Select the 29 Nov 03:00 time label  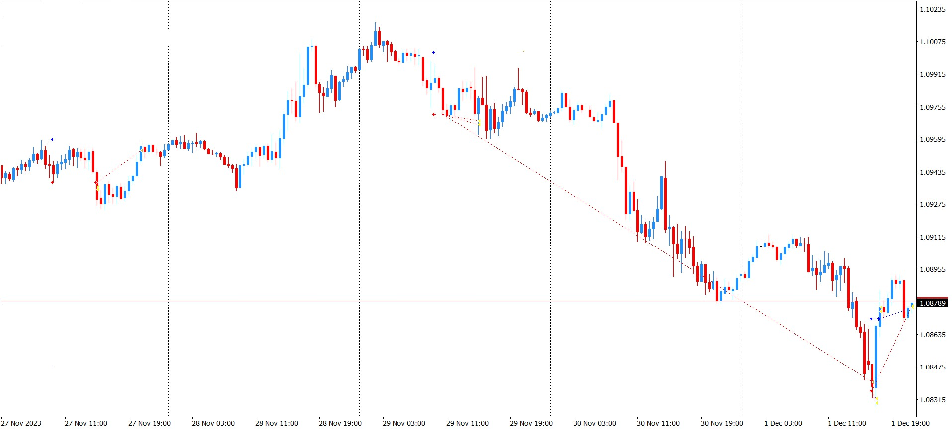(404, 423)
